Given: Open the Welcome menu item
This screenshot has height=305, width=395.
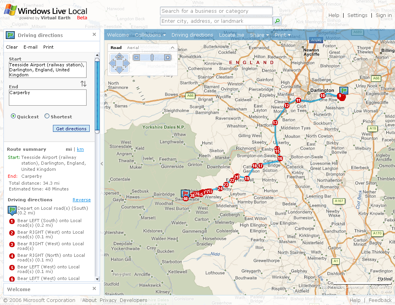Looking at the screenshot, I should click(118, 35).
